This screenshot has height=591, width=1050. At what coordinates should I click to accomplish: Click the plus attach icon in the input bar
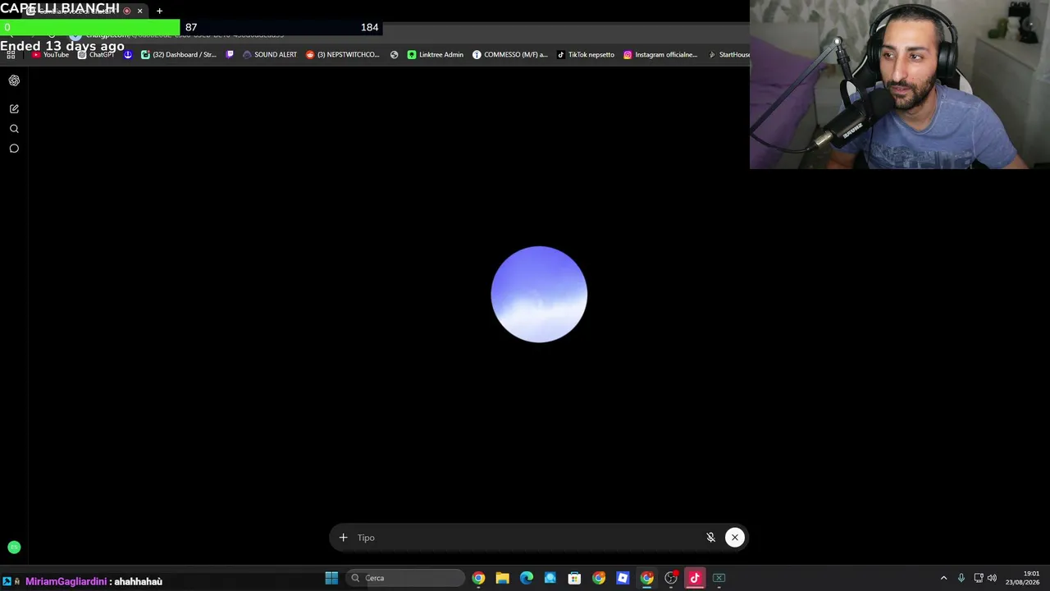click(343, 538)
